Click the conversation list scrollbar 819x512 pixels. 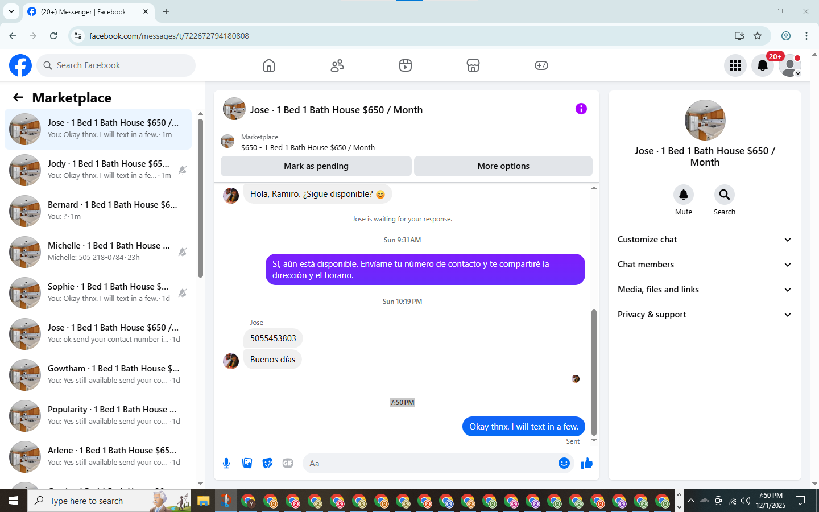coord(200,199)
